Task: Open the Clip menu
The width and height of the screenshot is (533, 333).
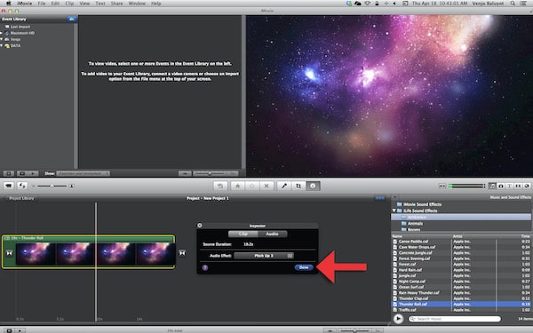Action: pos(69,4)
